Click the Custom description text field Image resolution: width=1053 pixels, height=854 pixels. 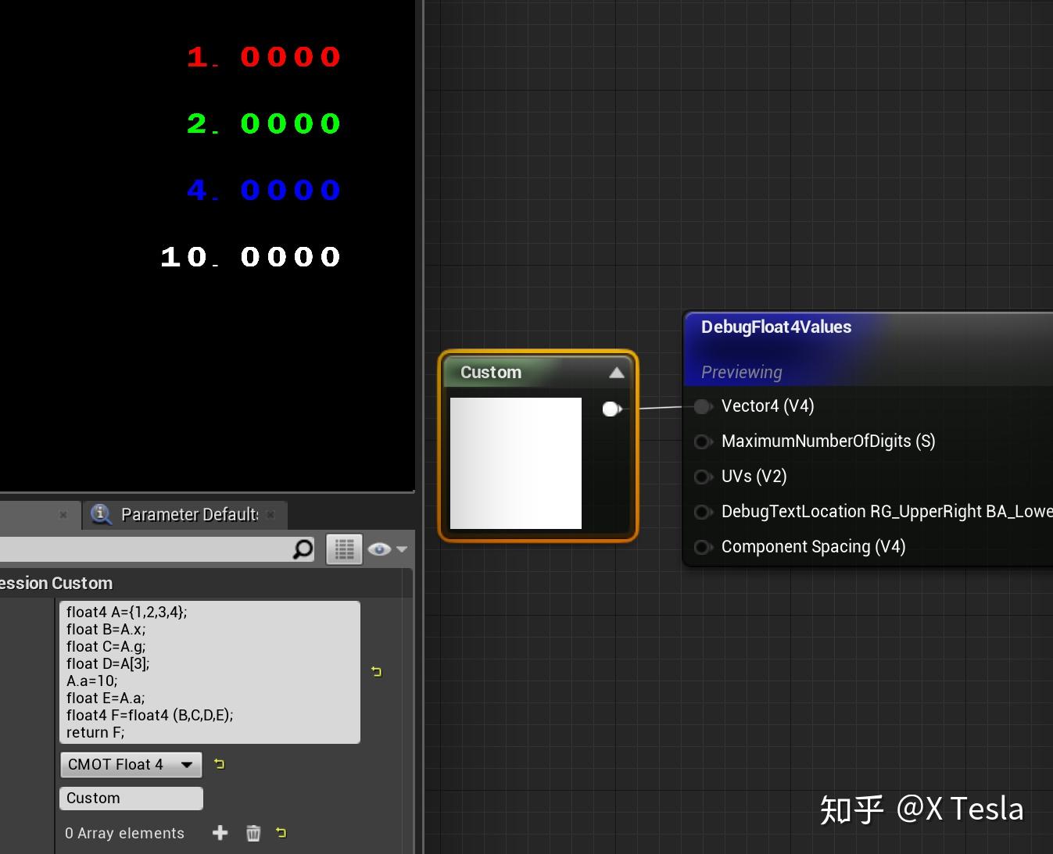coord(131,798)
